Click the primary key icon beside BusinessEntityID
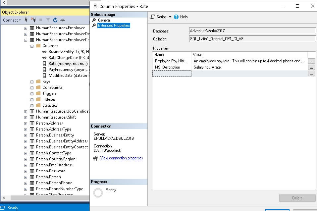The image size is (317, 211). coord(44,52)
